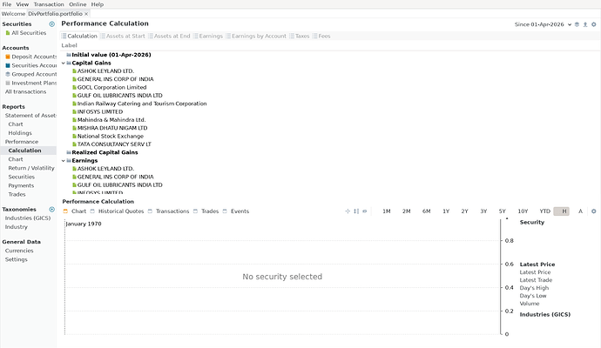Open All transactions in sidebar
The height and width of the screenshot is (348, 601).
(25, 92)
